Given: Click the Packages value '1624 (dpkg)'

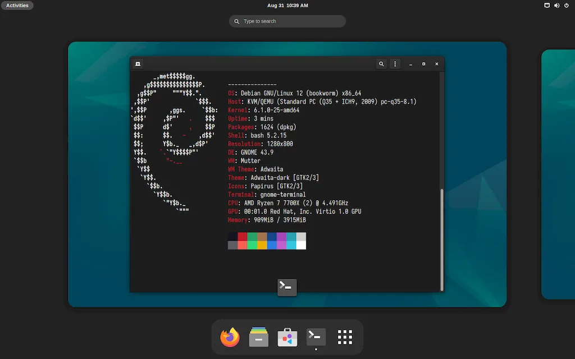Looking at the screenshot, I should pyautogui.click(x=278, y=127).
